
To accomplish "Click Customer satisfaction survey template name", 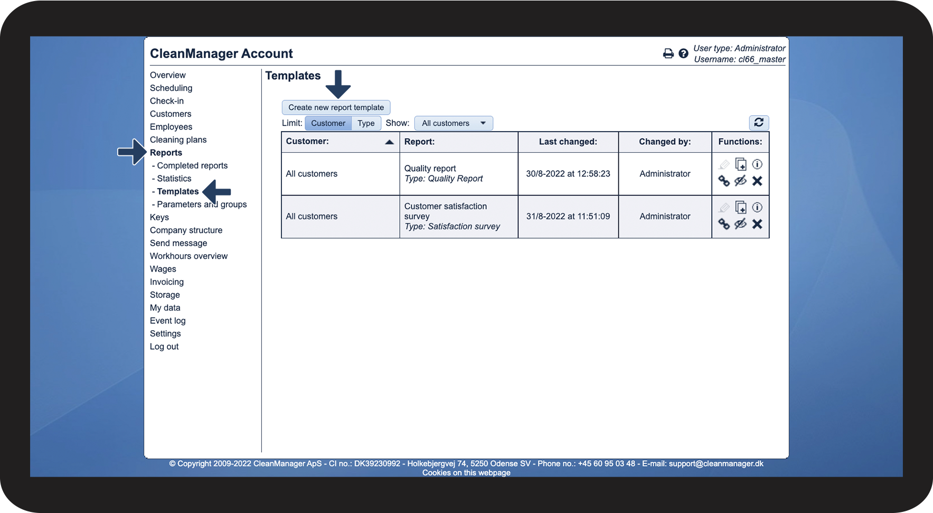I will click(446, 211).
